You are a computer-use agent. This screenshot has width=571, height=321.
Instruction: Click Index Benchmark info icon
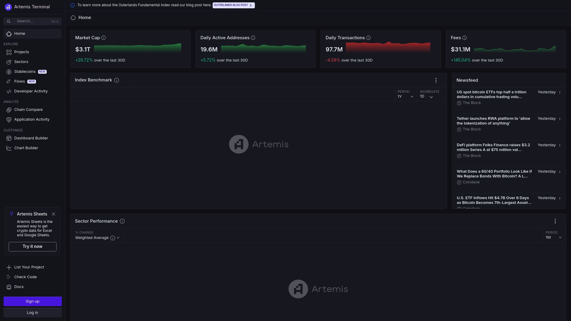point(117,80)
